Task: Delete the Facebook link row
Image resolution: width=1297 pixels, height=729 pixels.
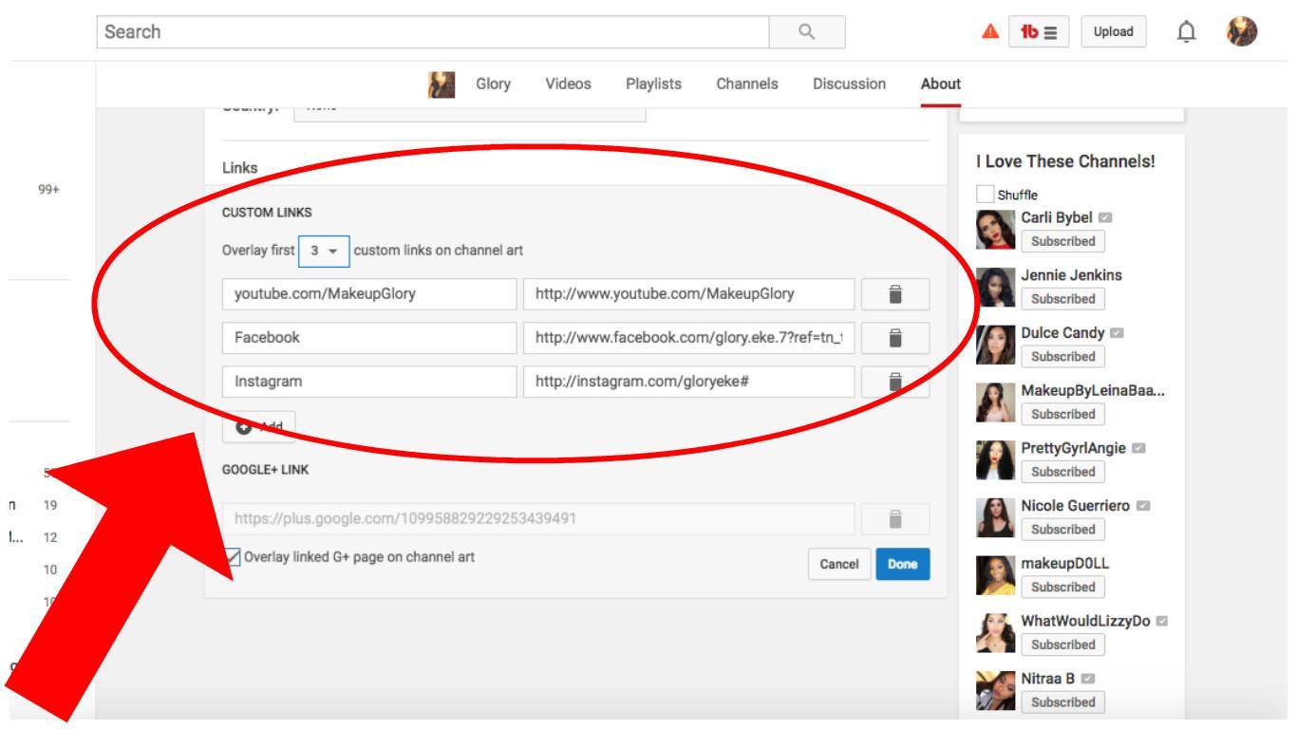Action: tap(894, 338)
